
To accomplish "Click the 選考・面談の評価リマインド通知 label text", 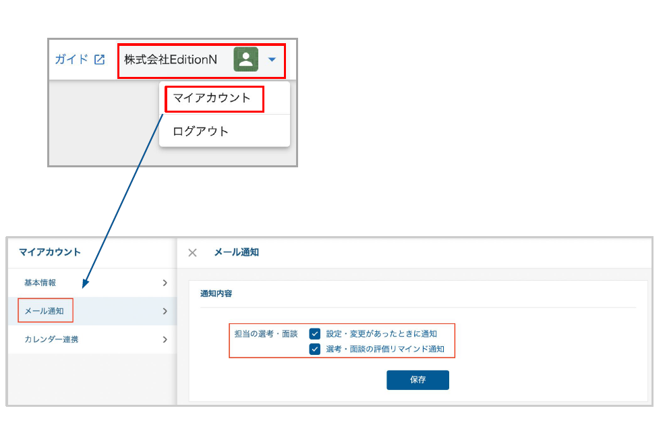I will 385,349.
